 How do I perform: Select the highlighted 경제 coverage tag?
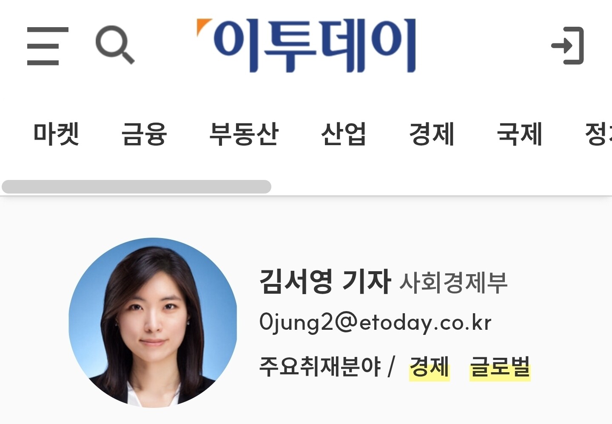click(430, 367)
